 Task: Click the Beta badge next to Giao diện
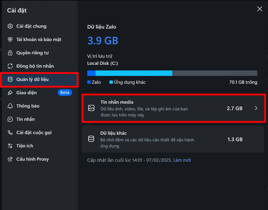pos(65,93)
